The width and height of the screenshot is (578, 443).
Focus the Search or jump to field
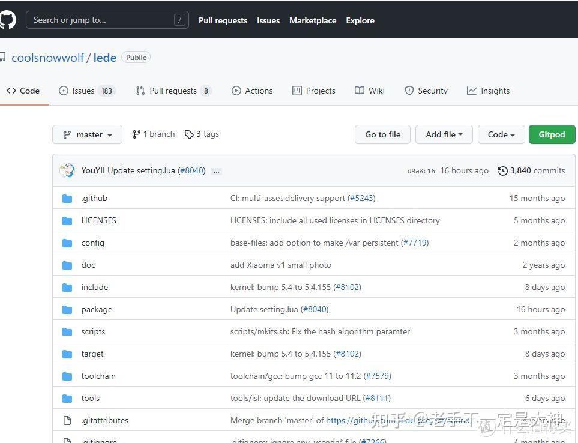[x=107, y=20]
